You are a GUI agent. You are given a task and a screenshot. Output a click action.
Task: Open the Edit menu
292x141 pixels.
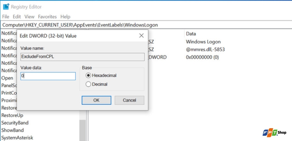coord(17,16)
